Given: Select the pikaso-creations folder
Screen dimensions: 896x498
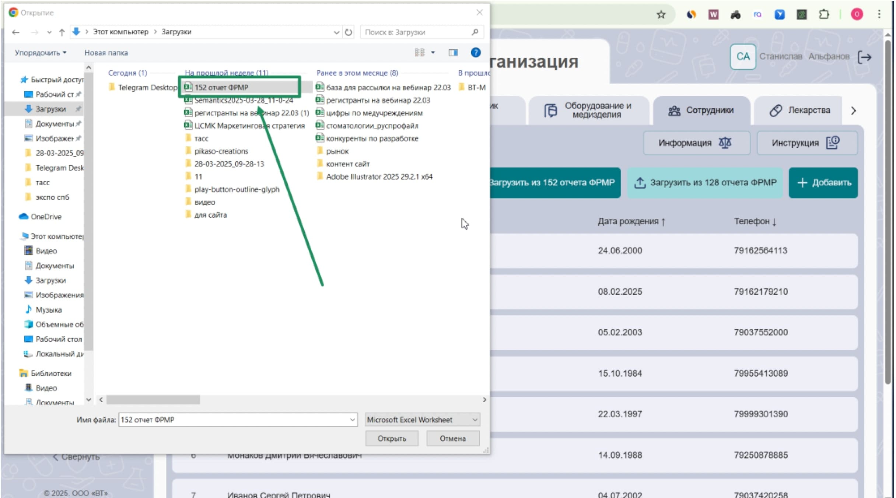Looking at the screenshot, I should pos(217,151).
